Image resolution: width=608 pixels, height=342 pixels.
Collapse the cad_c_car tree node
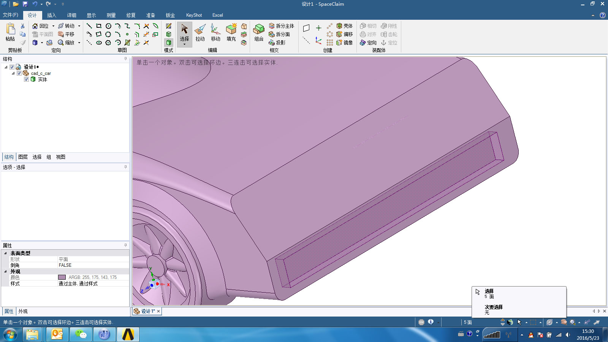[x=13, y=73]
